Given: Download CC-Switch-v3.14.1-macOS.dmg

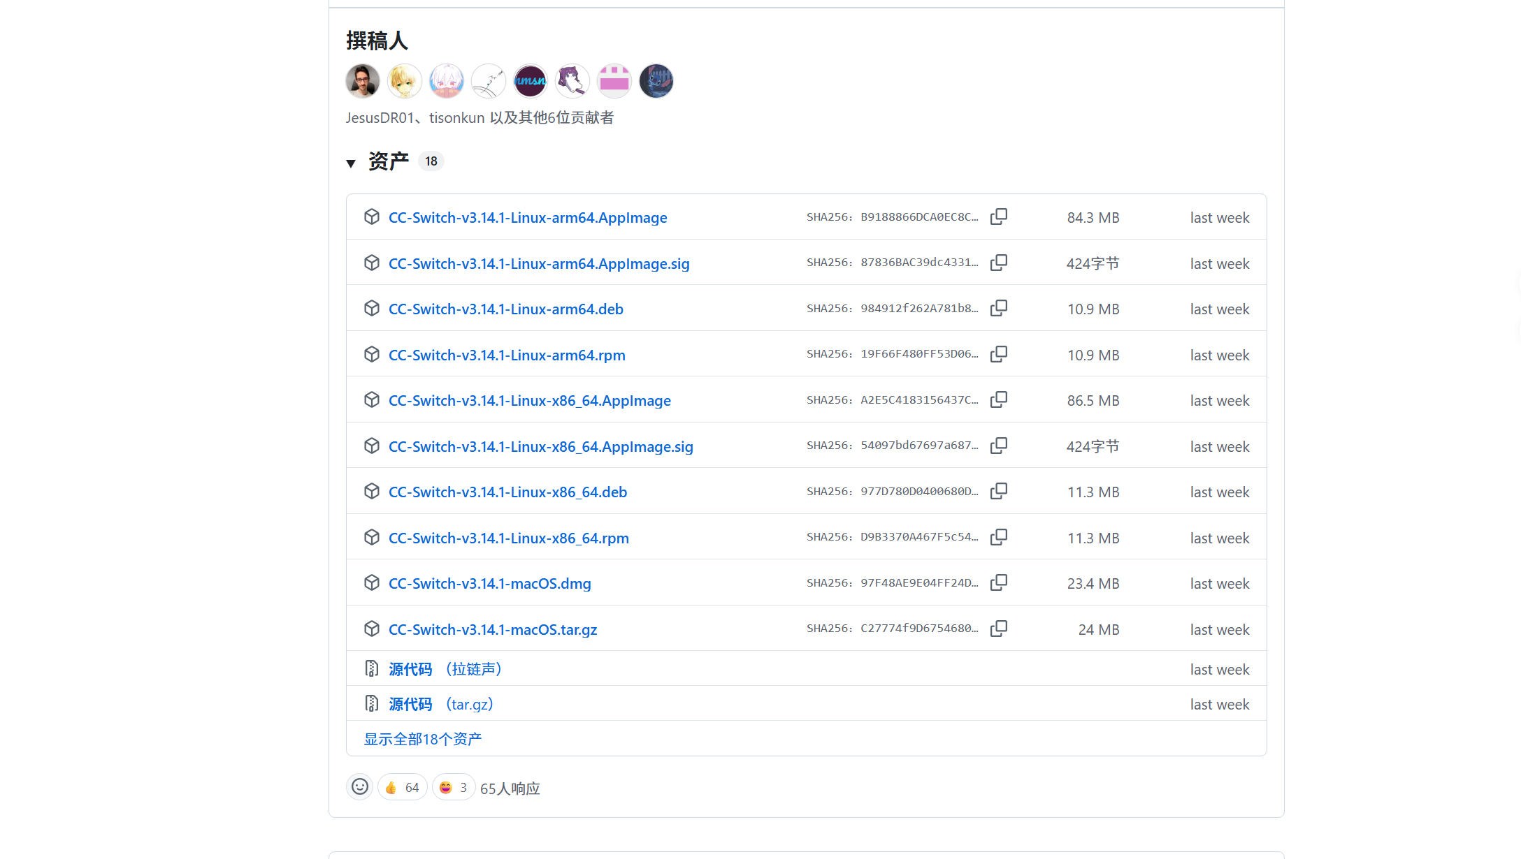Looking at the screenshot, I should (x=489, y=584).
